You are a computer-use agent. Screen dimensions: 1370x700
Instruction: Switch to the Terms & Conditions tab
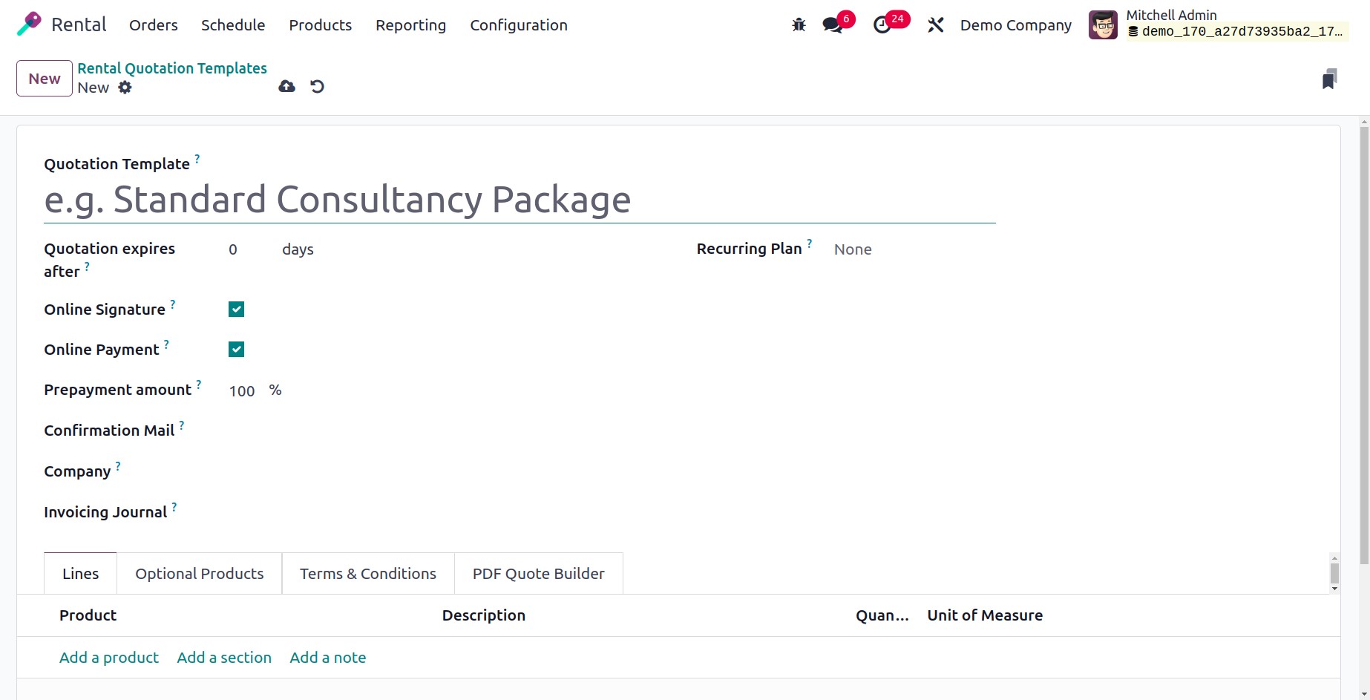pyautogui.click(x=368, y=573)
